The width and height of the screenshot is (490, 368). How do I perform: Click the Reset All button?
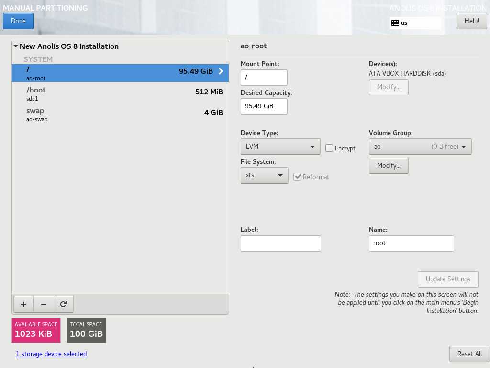tap(469, 354)
